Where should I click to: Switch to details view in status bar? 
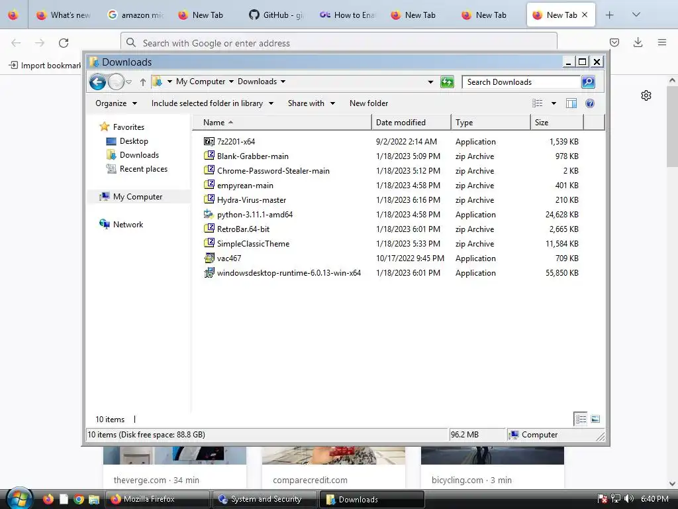580,419
